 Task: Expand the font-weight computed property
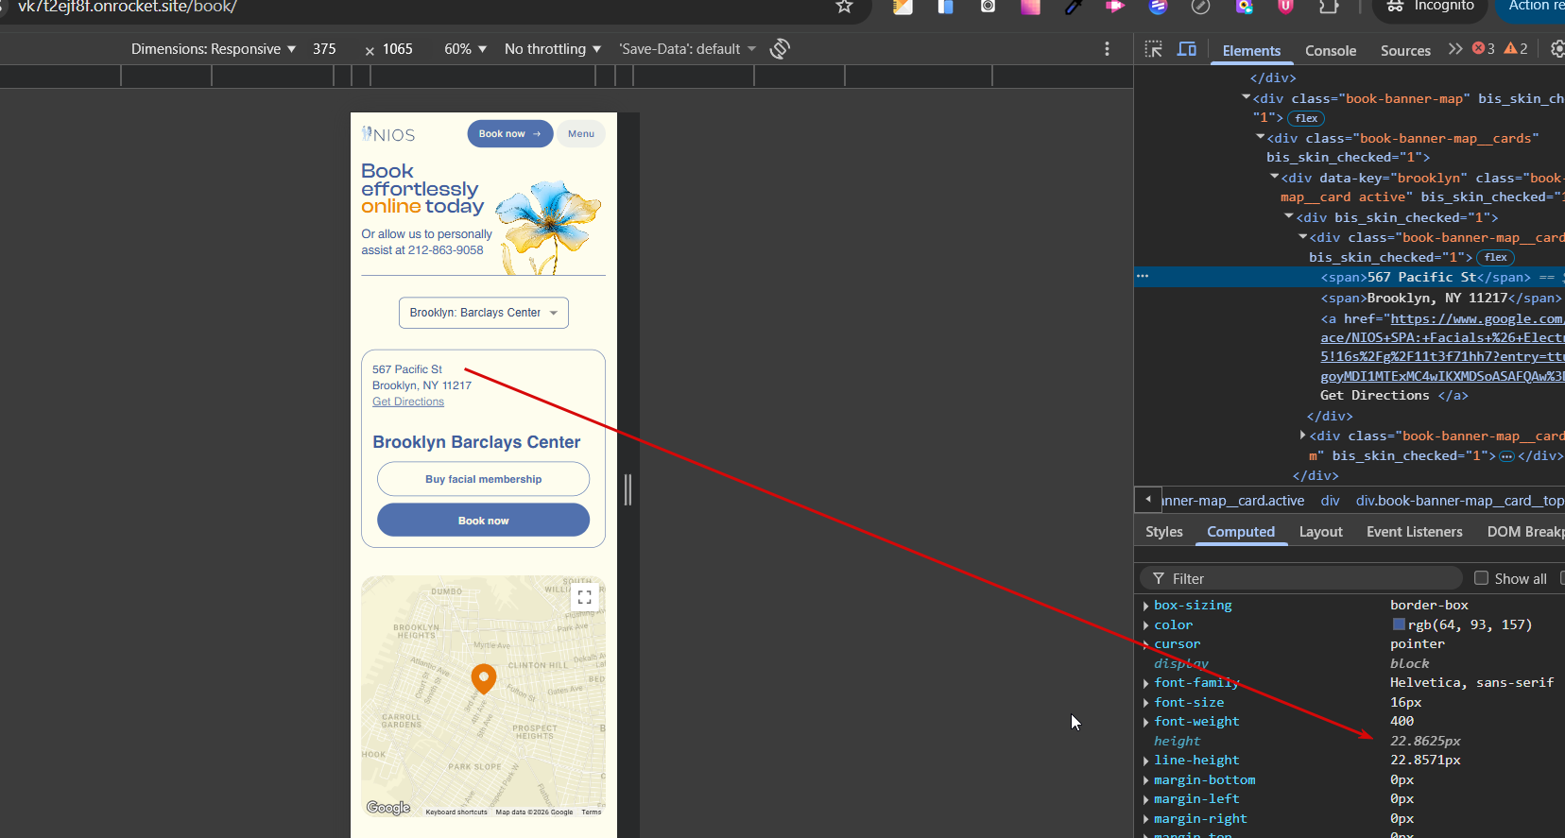pos(1146,722)
